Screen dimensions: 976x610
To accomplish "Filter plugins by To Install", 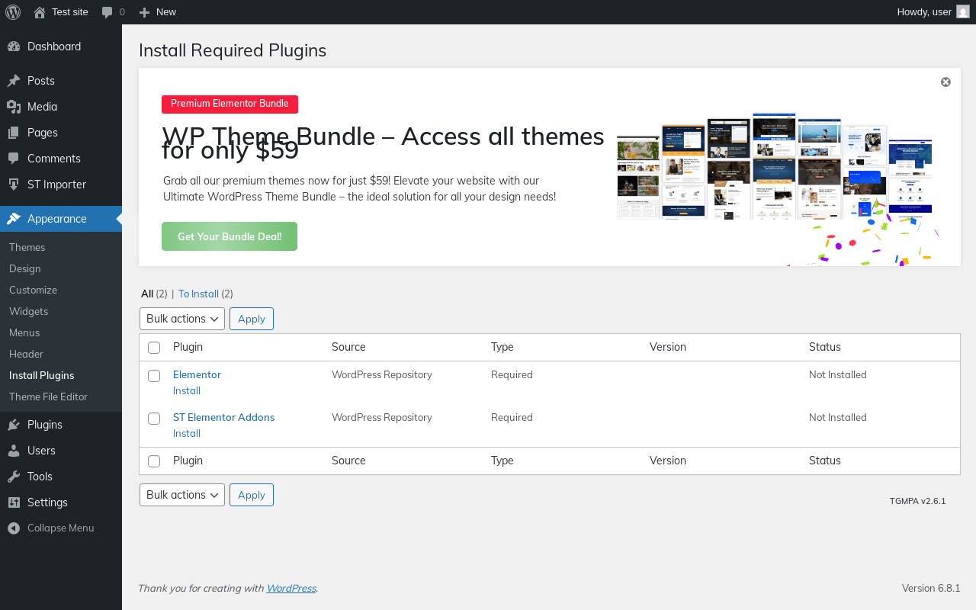I will pos(198,294).
